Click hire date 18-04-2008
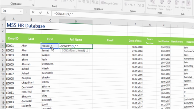 [135, 47]
